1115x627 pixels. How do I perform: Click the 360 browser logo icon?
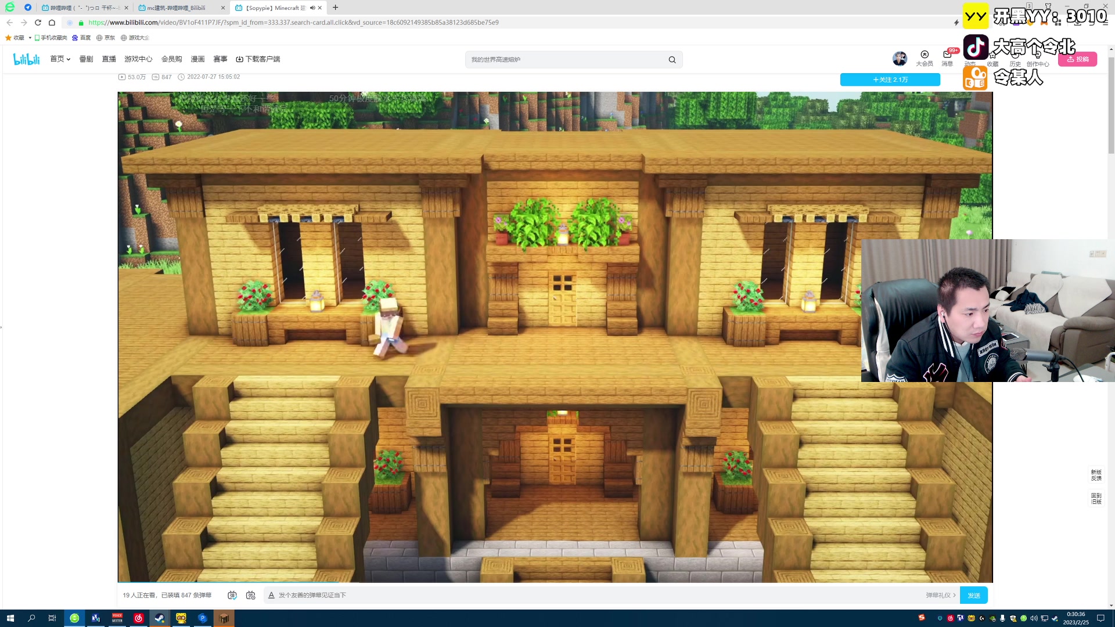(10, 8)
